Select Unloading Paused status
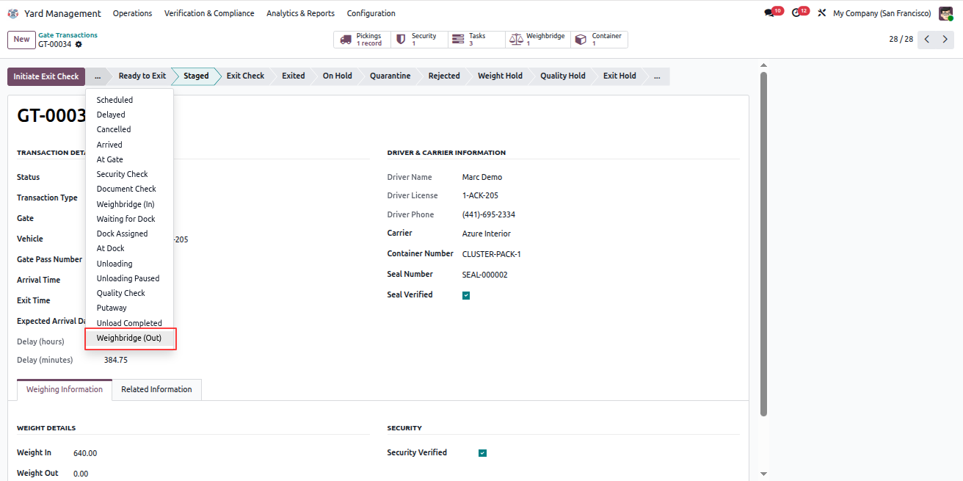 tap(129, 278)
